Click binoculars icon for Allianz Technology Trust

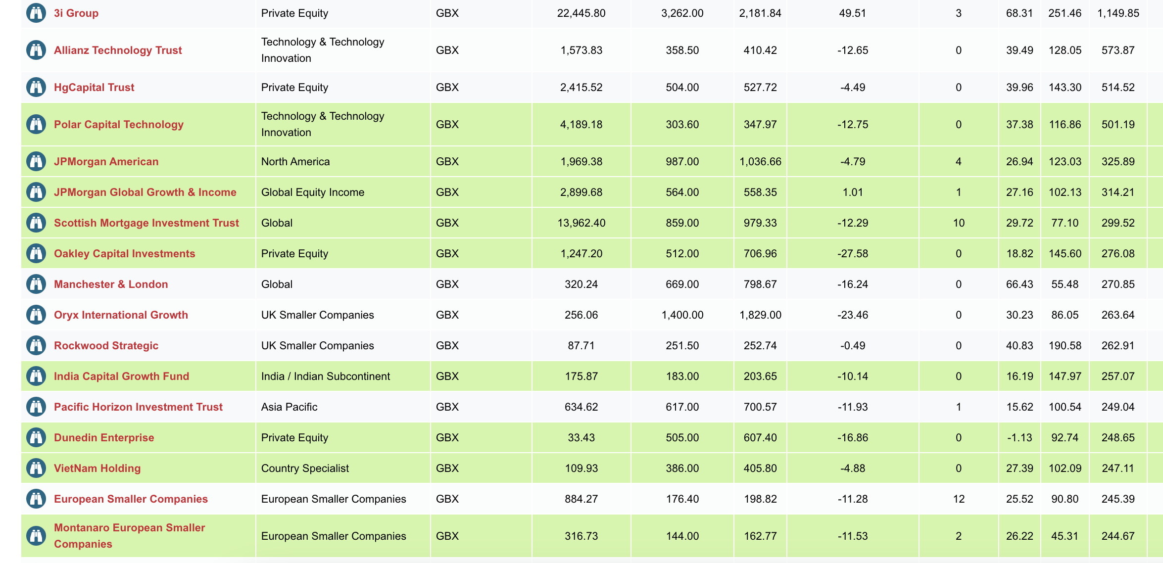pos(36,50)
